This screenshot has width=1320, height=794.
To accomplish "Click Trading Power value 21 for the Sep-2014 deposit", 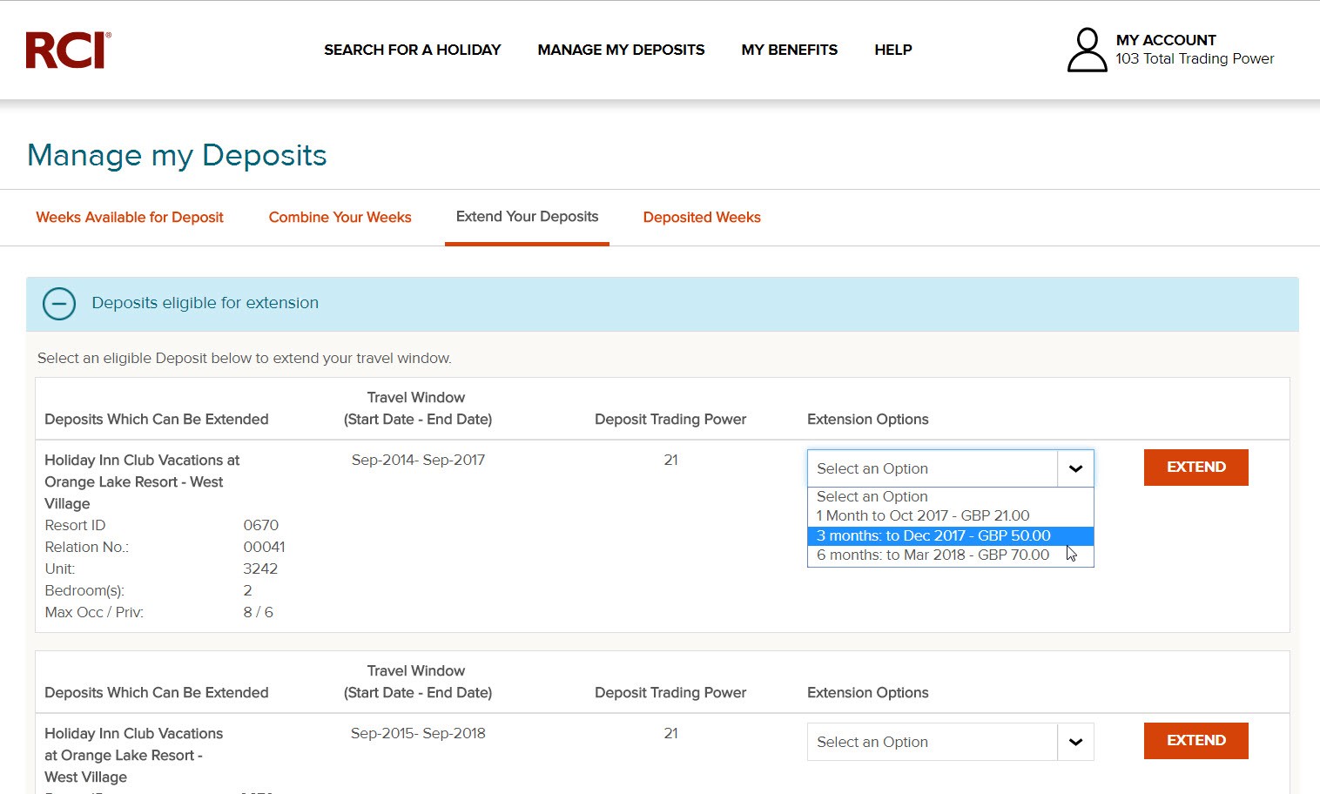I will [x=670, y=460].
